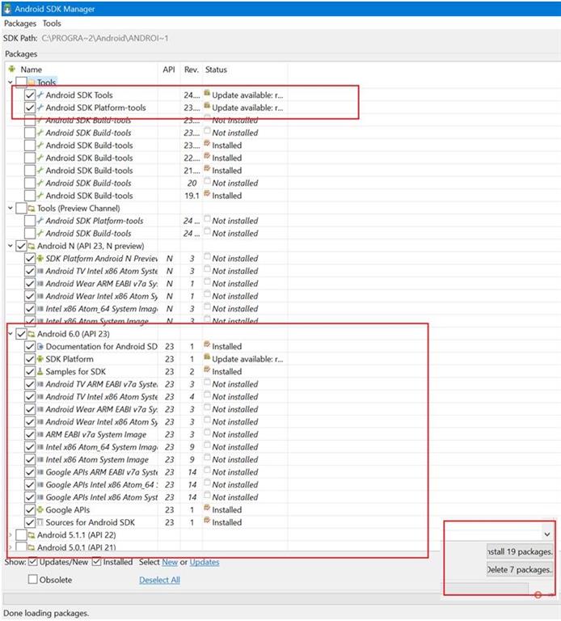
Task: Uncheck the Android SDK Tools checkbox
Action: 30,95
